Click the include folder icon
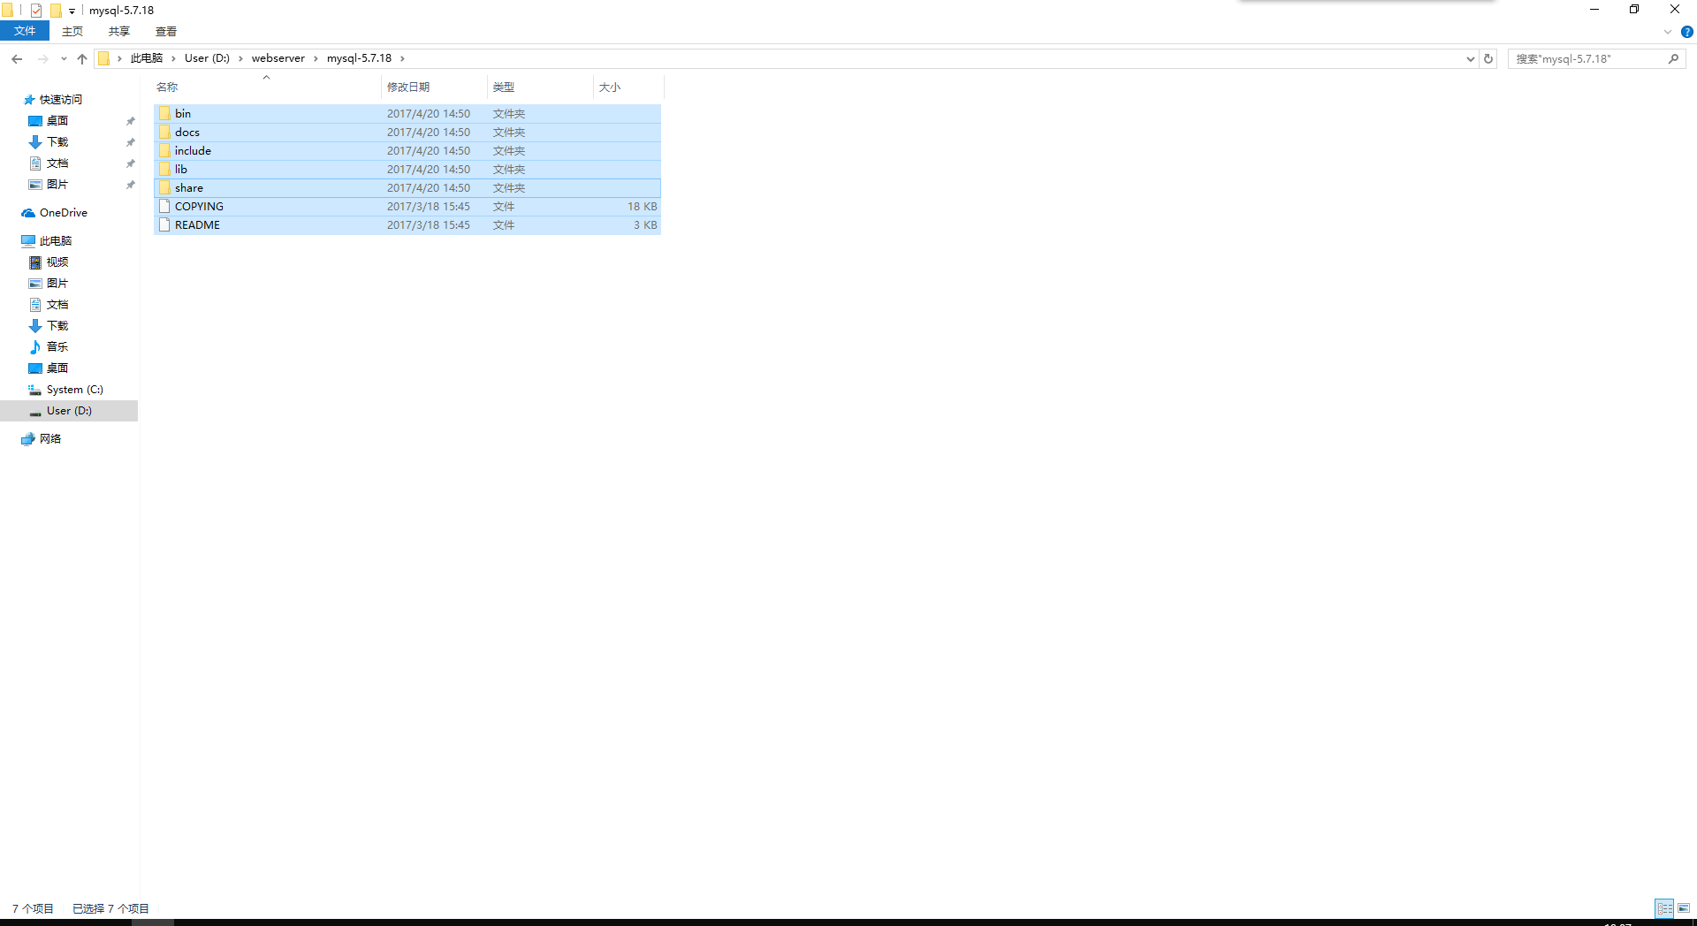 click(164, 150)
